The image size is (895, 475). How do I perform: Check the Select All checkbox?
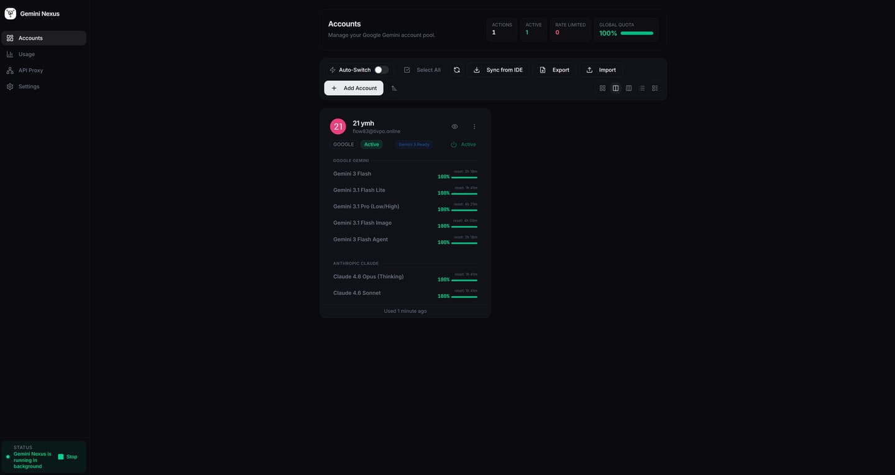407,70
